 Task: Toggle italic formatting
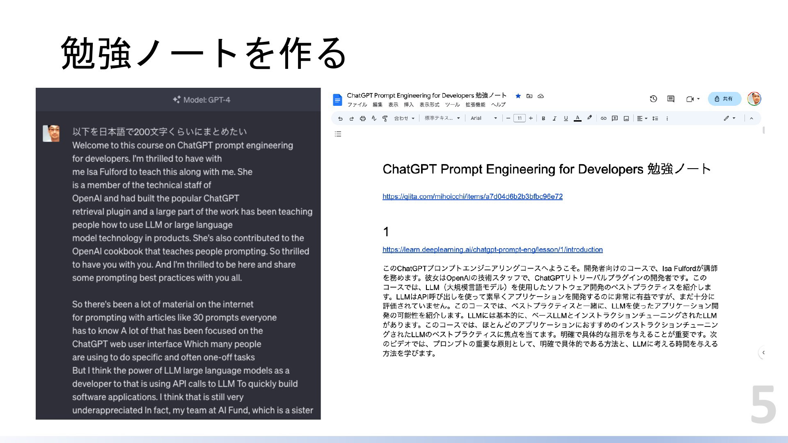click(x=554, y=119)
